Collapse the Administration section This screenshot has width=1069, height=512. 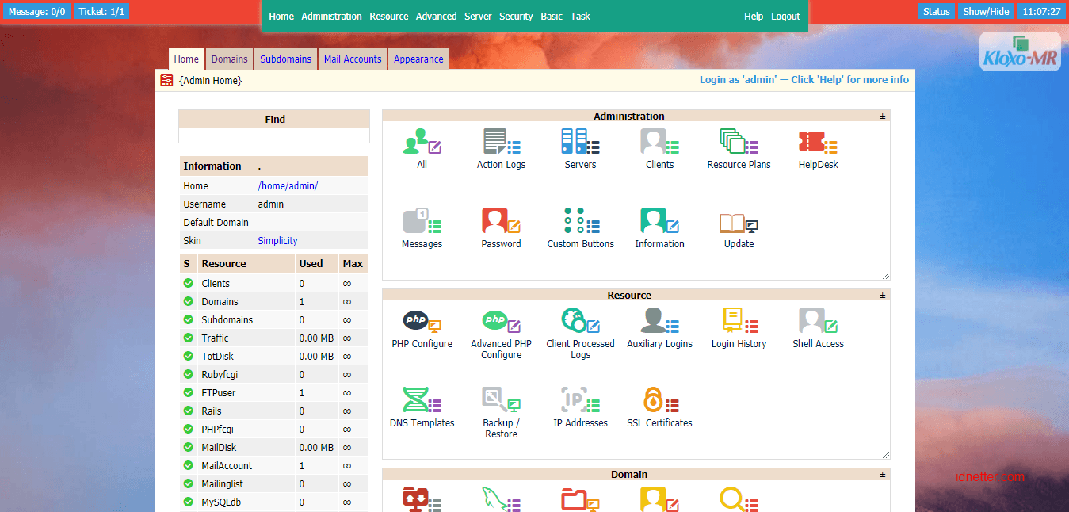[x=882, y=117]
